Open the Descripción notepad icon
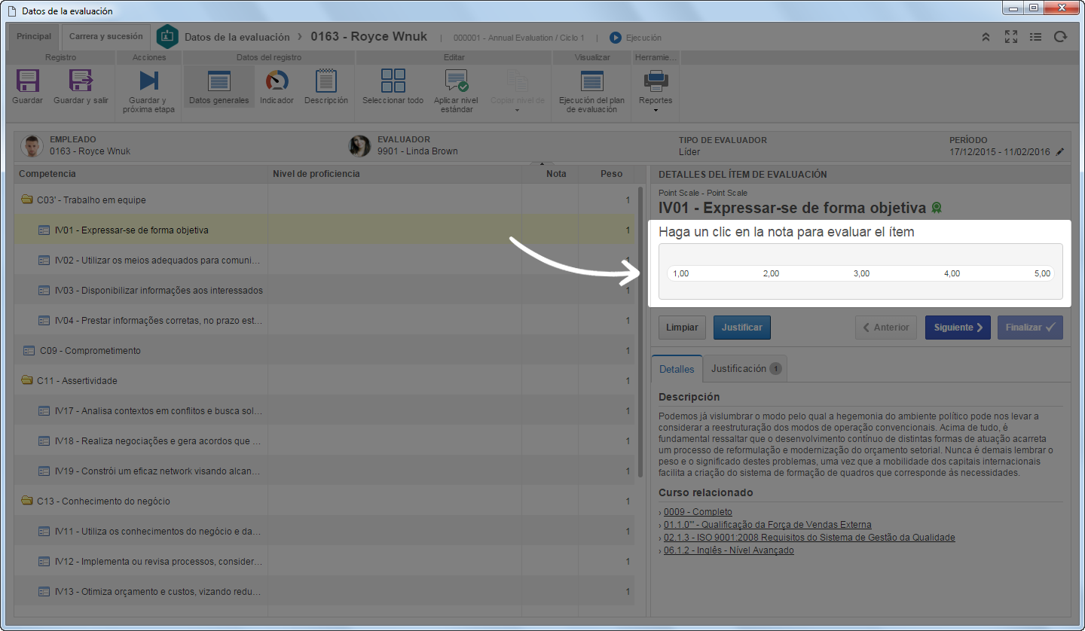 (326, 81)
